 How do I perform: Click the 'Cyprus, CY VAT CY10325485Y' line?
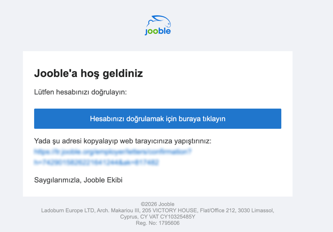pos(158,217)
